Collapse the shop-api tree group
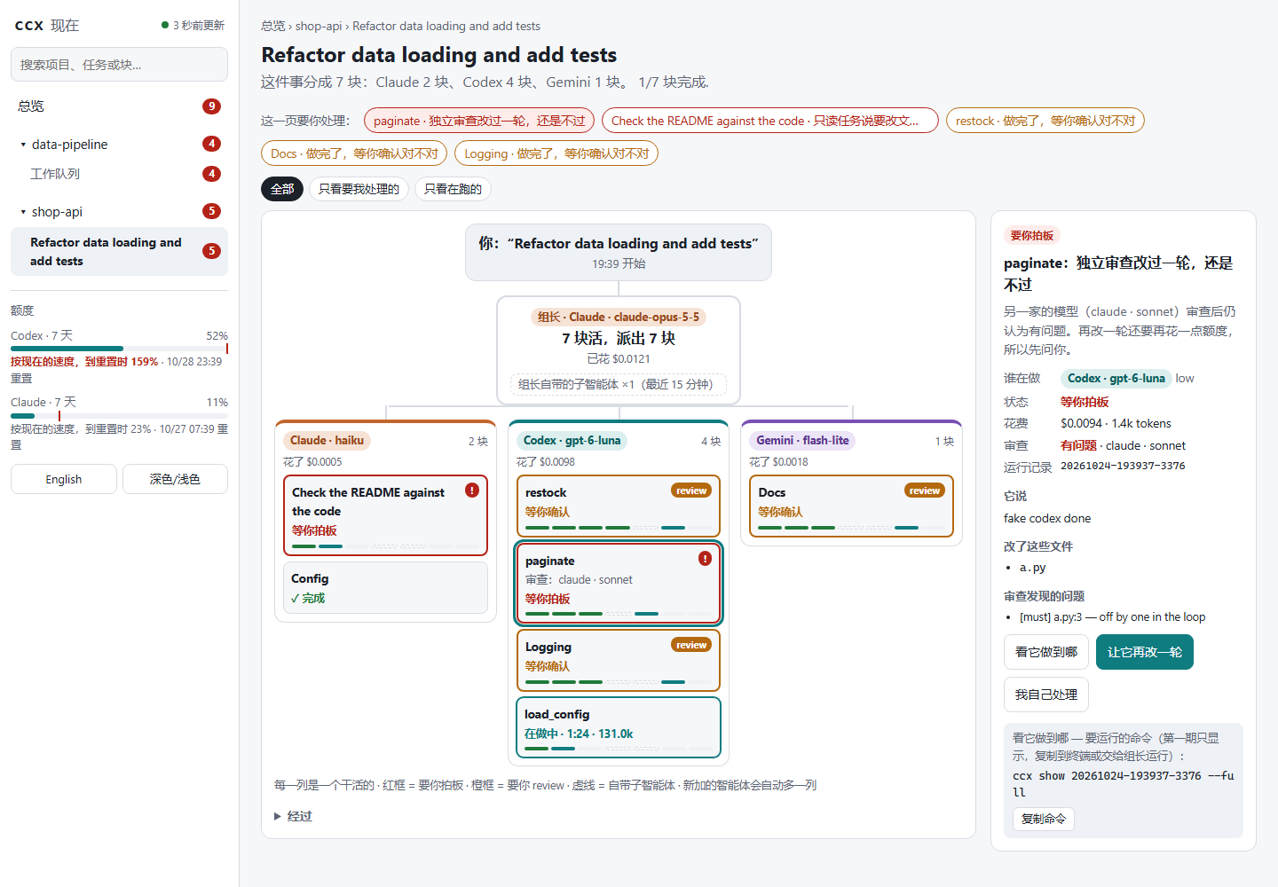 click(x=23, y=212)
